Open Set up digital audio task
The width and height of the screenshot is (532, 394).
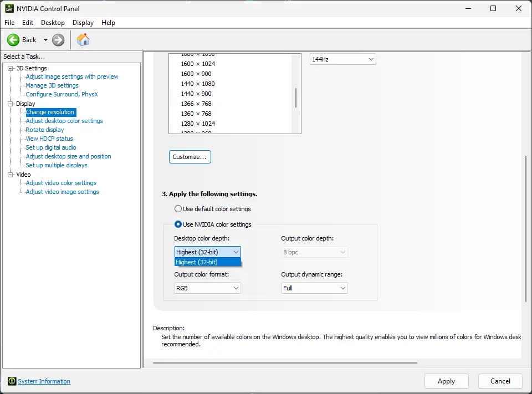[x=51, y=147]
